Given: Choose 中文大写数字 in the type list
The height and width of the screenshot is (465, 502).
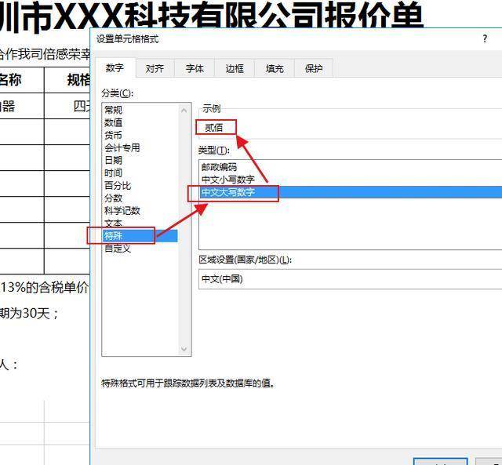Looking at the screenshot, I should pos(351,192).
